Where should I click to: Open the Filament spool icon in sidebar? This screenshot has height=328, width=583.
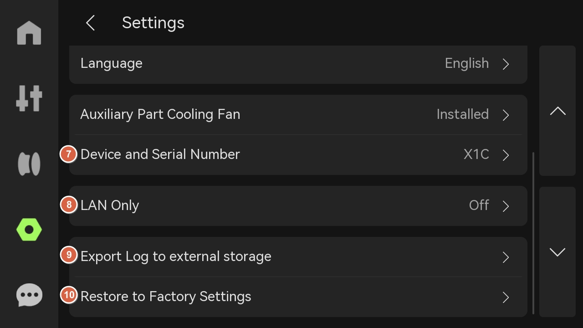pyautogui.click(x=29, y=164)
